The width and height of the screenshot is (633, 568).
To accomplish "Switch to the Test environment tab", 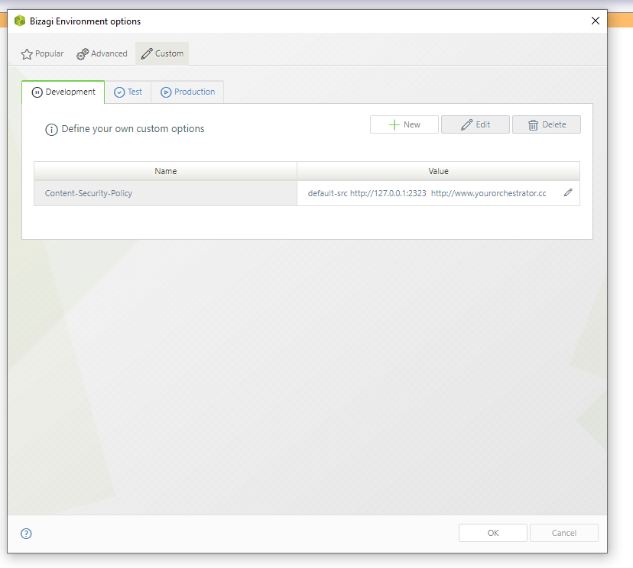I will [128, 92].
